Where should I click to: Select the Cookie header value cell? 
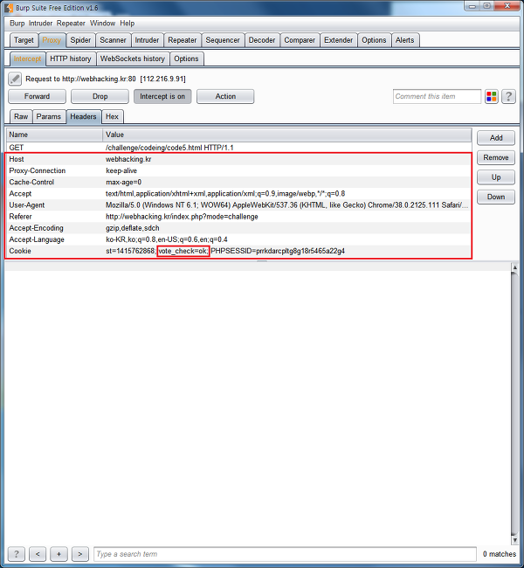[287, 251]
